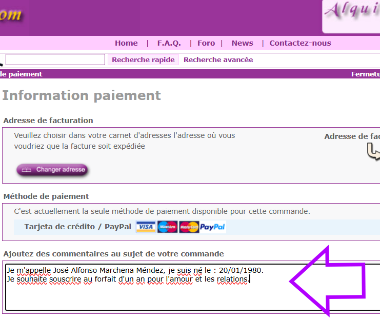This screenshot has height=320, width=380.
Task: Click the 'de paiement' text in purple bar
Action: (21, 74)
